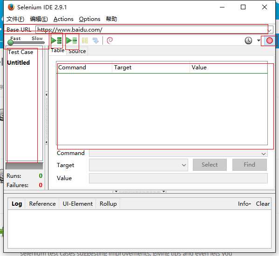Clear the log output

click(263, 204)
